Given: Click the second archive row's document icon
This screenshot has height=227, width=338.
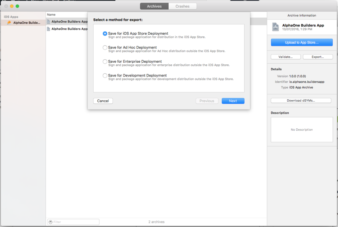Looking at the screenshot, I should tap(49, 29).
